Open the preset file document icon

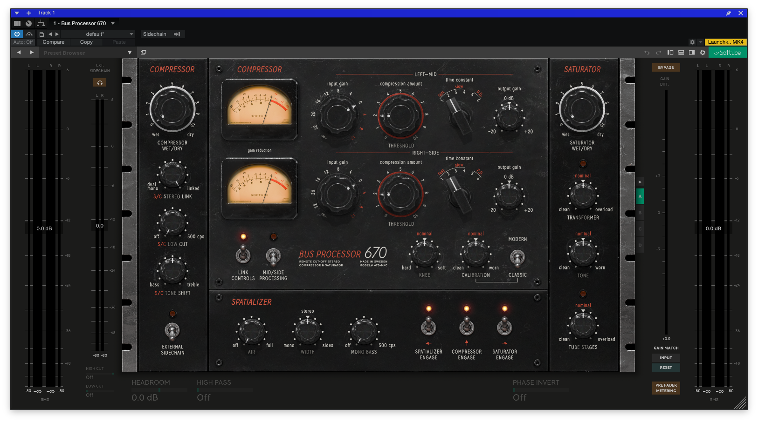click(x=41, y=34)
